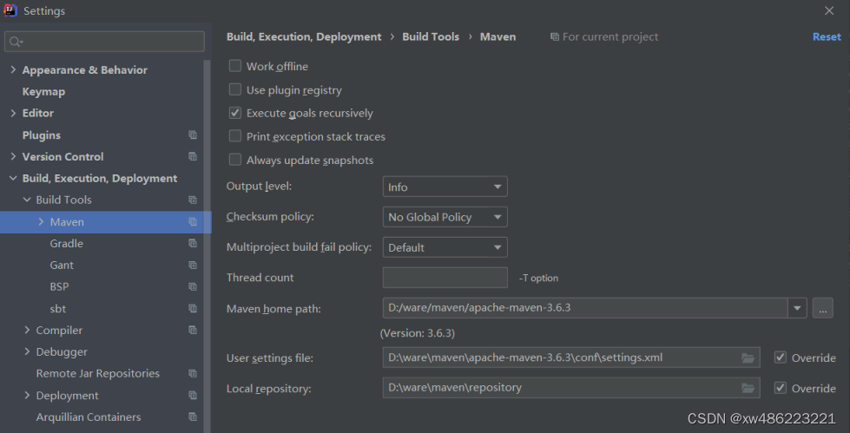The height and width of the screenshot is (433, 850).
Task: Click the browse button for Maven home path
Action: point(823,307)
